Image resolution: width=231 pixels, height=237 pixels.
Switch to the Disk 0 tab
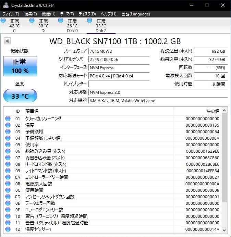[x=72, y=26]
